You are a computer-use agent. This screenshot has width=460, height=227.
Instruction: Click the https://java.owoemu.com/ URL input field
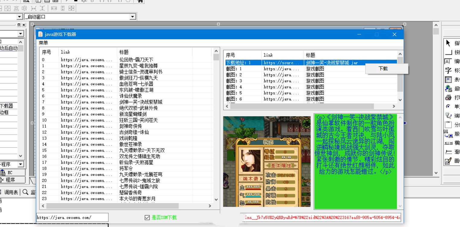[x=72, y=217]
